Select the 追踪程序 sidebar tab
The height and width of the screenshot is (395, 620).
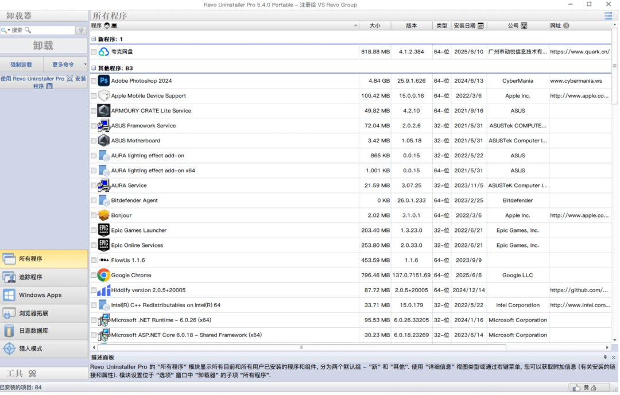click(44, 277)
